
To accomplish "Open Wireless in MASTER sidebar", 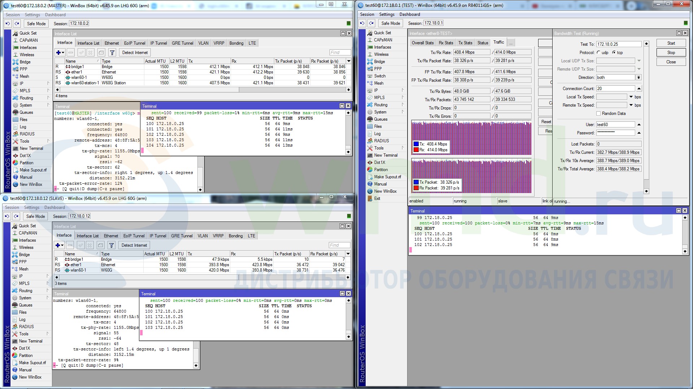I will point(27,55).
